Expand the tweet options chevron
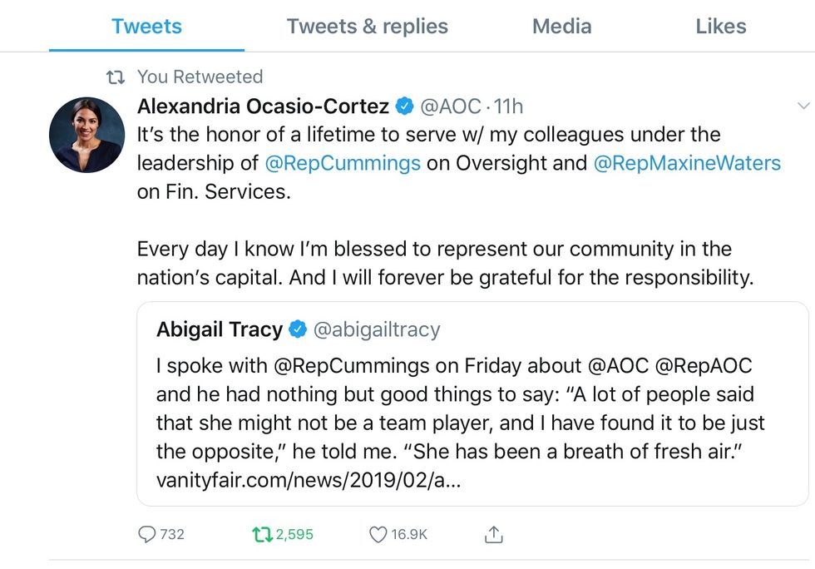 (803, 106)
